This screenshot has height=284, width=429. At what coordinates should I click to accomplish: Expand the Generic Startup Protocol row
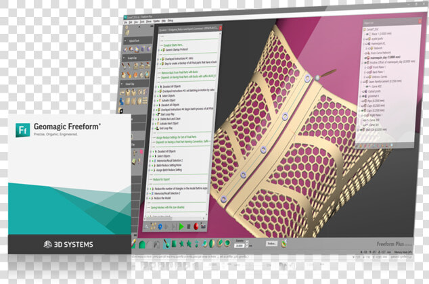(159, 50)
